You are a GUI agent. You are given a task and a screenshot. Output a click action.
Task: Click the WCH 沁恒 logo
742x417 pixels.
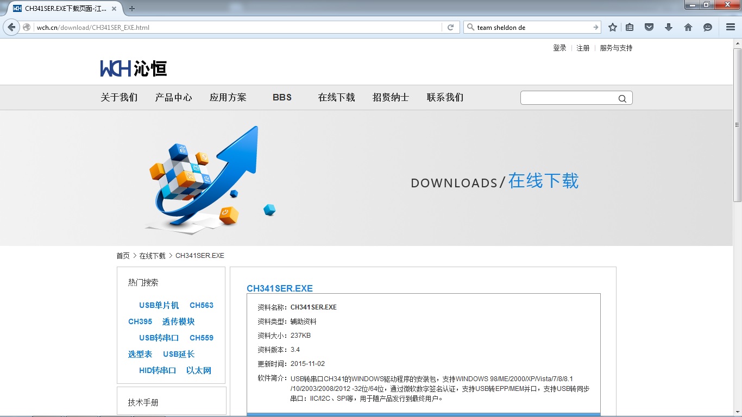pos(134,68)
